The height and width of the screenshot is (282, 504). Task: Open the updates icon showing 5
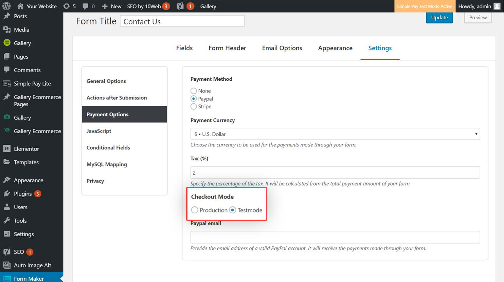tap(67, 6)
